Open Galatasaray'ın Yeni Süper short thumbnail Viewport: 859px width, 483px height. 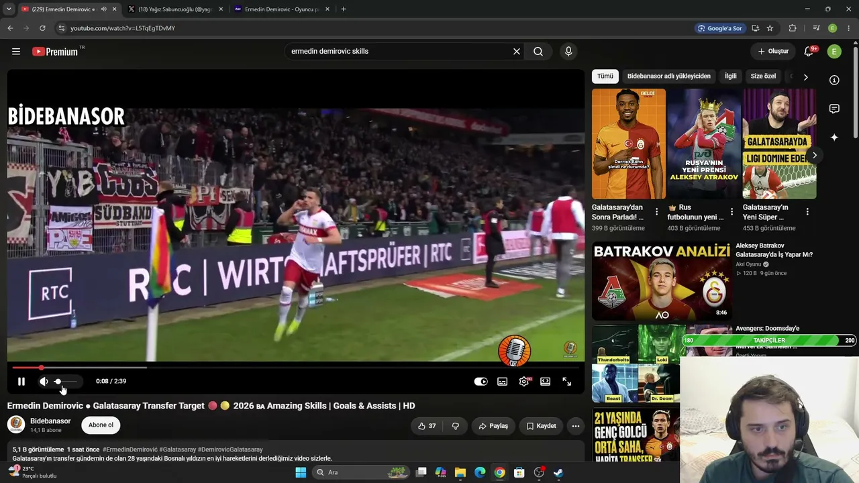(779, 144)
